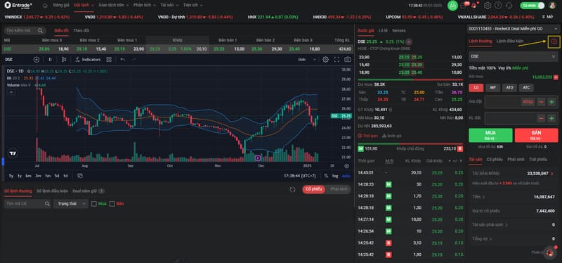Screen dimensions: 562x263
Task: Select MP order type
Action: pyautogui.click(x=493, y=87)
